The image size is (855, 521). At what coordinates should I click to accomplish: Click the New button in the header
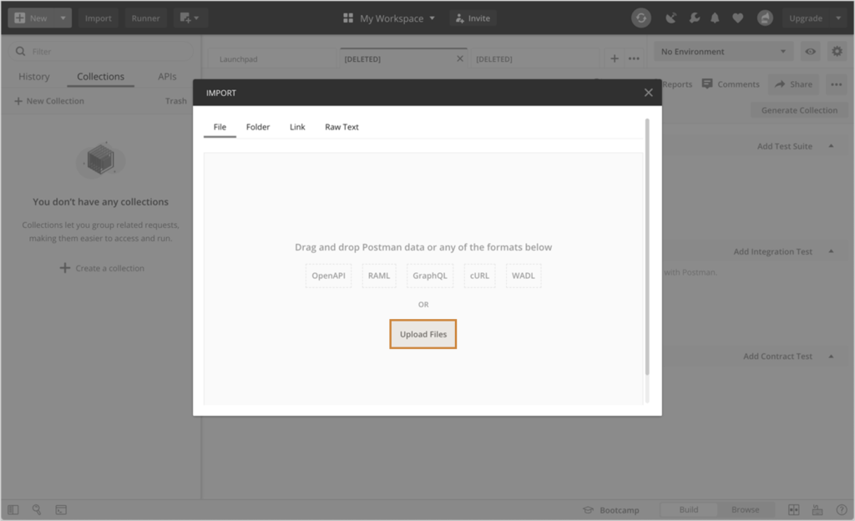32,18
